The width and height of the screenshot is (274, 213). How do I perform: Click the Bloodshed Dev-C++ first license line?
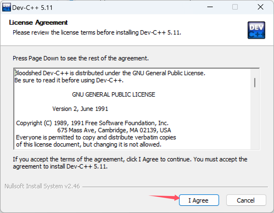pyautogui.click(x=110, y=73)
